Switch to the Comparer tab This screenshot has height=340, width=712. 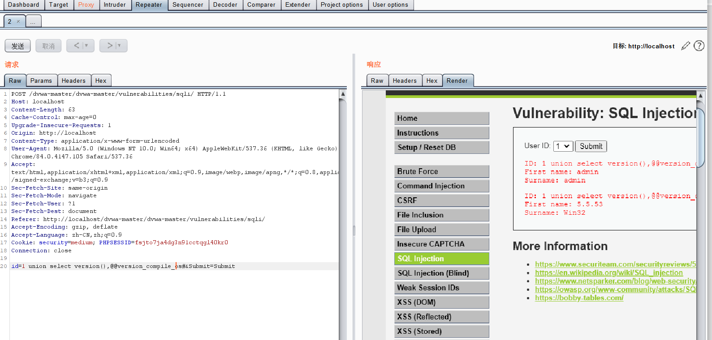[x=261, y=5]
